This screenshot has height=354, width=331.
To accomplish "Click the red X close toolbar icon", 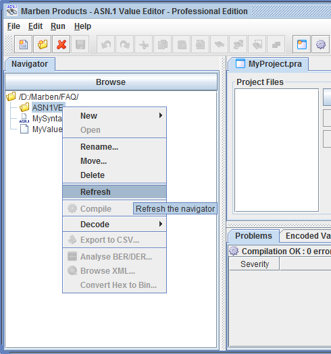I will pos(61,45).
